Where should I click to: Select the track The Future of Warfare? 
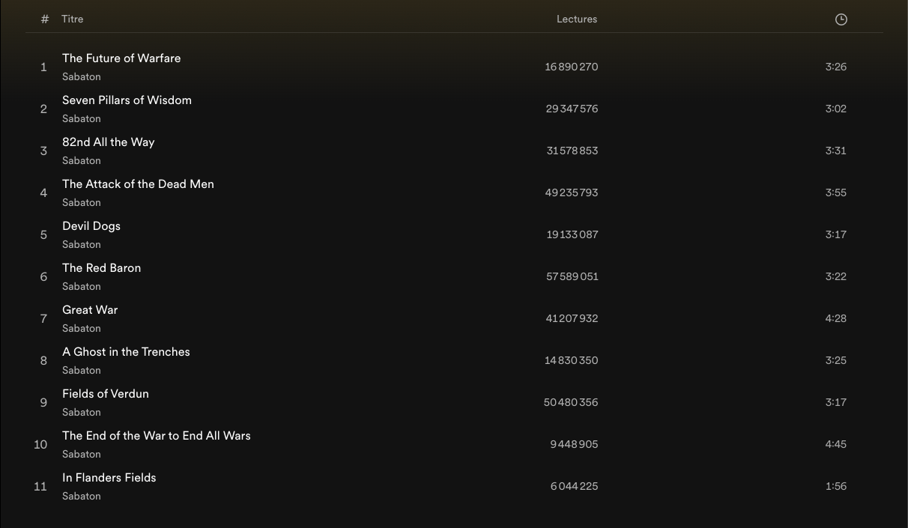[x=121, y=58]
